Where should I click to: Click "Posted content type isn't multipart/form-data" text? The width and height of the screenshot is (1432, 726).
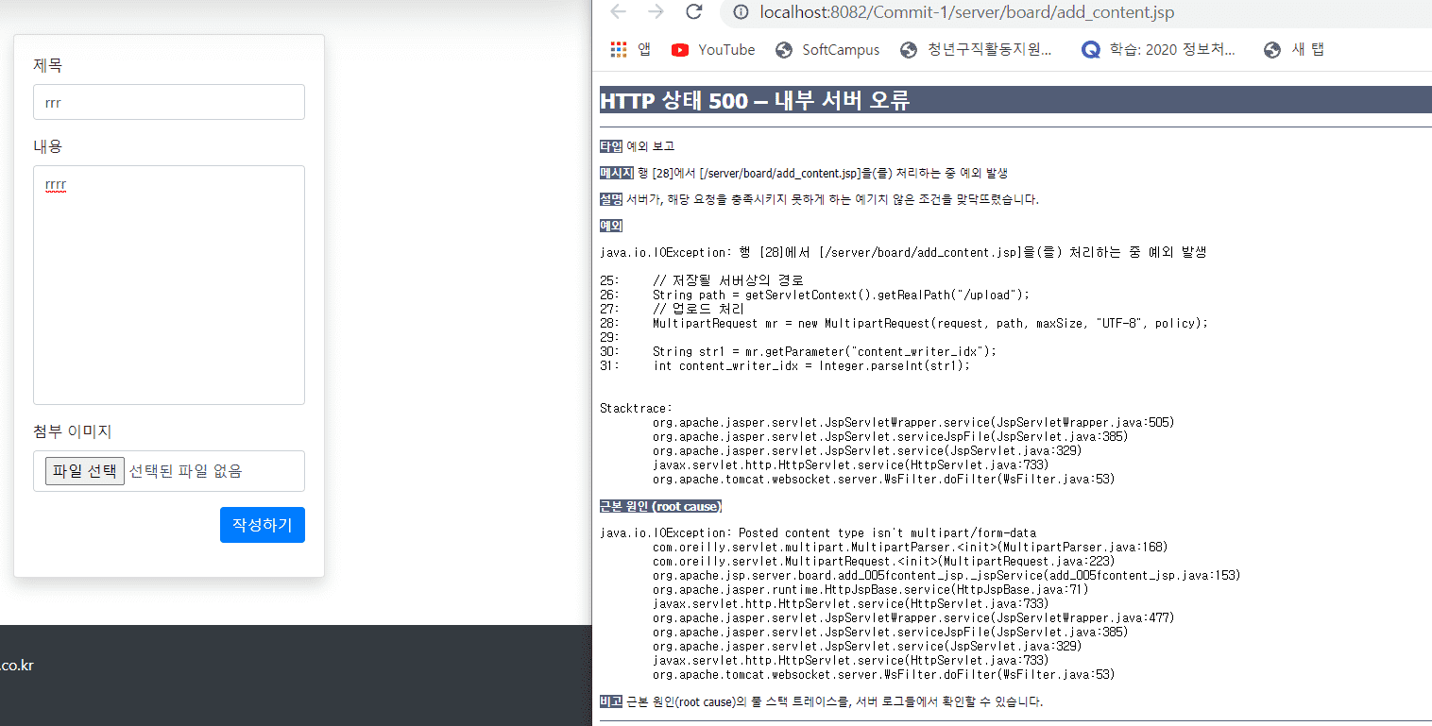click(887, 532)
